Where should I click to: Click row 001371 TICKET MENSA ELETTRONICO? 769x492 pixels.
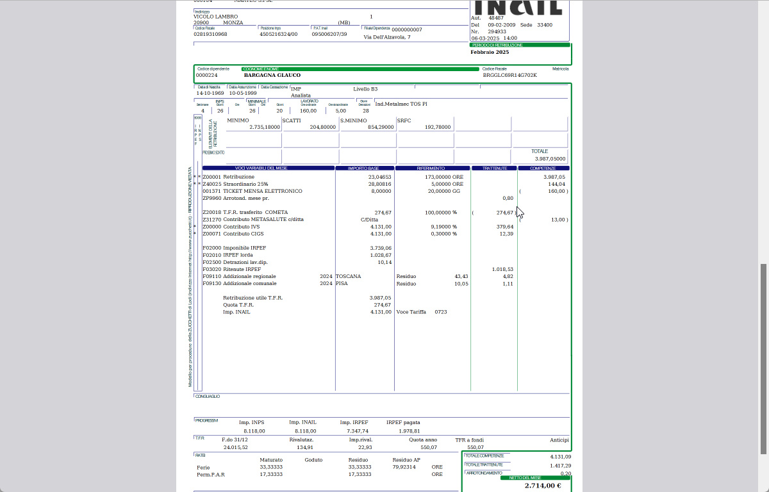click(385, 191)
